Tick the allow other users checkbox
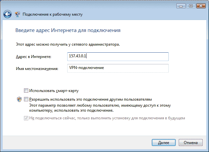Image resolution: width=209 pixels, height=152 pixels. coord(26,99)
